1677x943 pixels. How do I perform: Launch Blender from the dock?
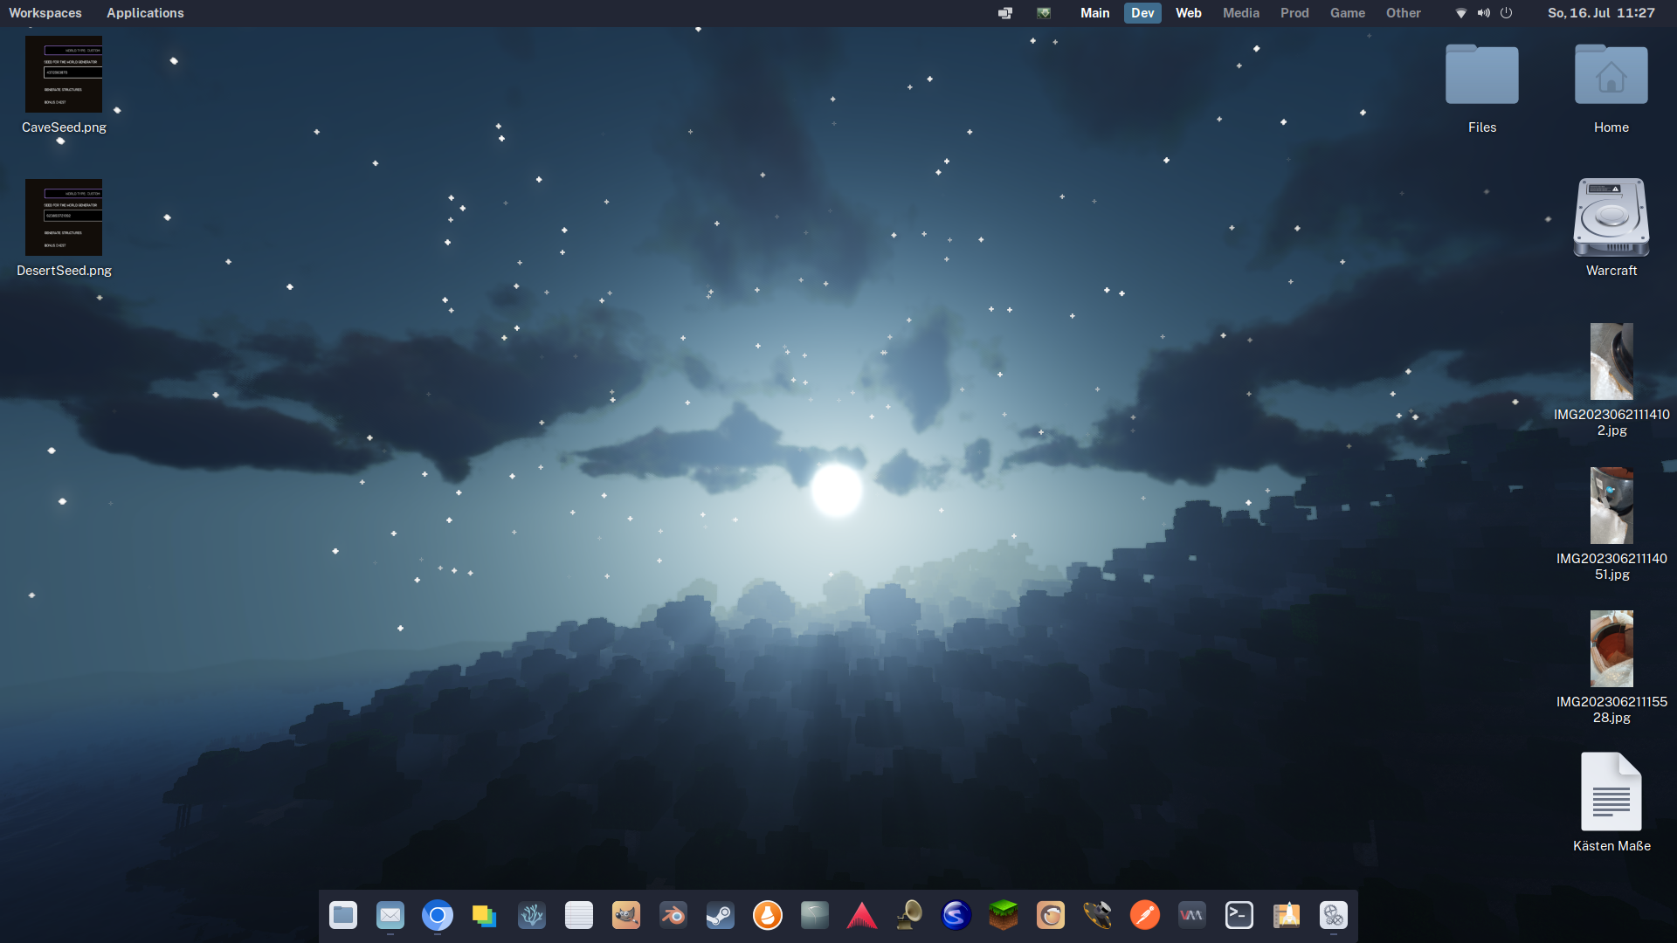[x=673, y=915]
